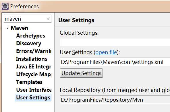Click the Global Settings input field
Screen dimensions: 170x112
[x=115, y=42]
